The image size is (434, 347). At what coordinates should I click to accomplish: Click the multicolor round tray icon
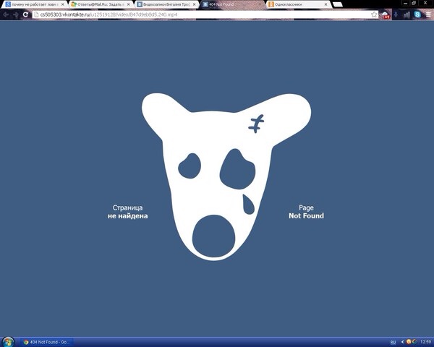click(414, 342)
